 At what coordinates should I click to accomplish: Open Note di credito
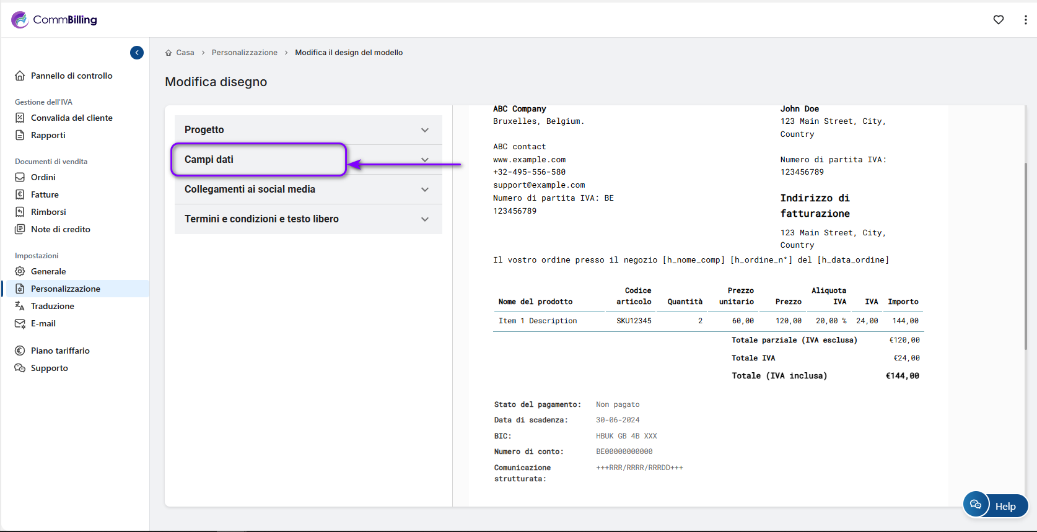pyautogui.click(x=61, y=229)
